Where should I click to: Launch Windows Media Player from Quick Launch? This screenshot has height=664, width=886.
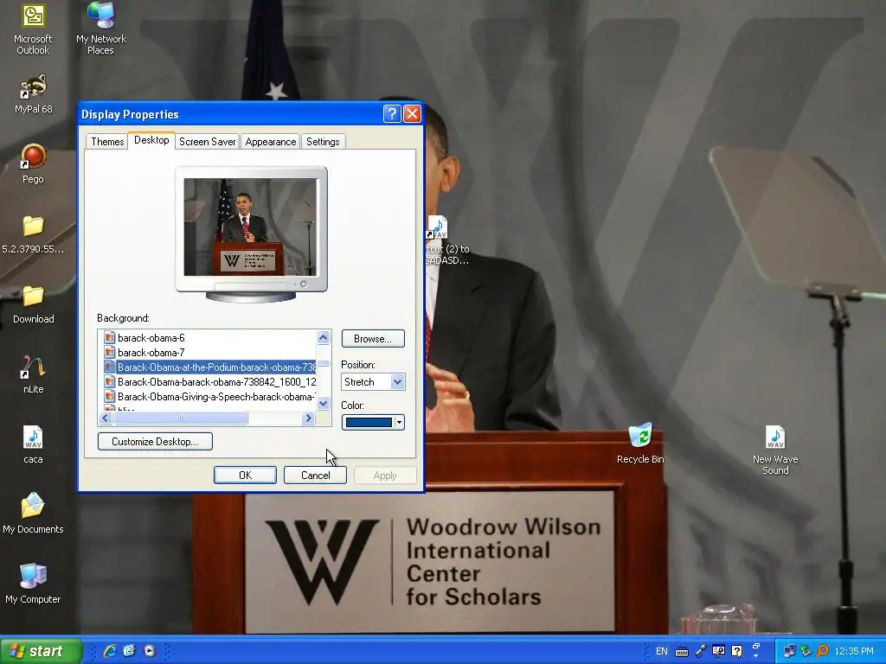coord(149,651)
